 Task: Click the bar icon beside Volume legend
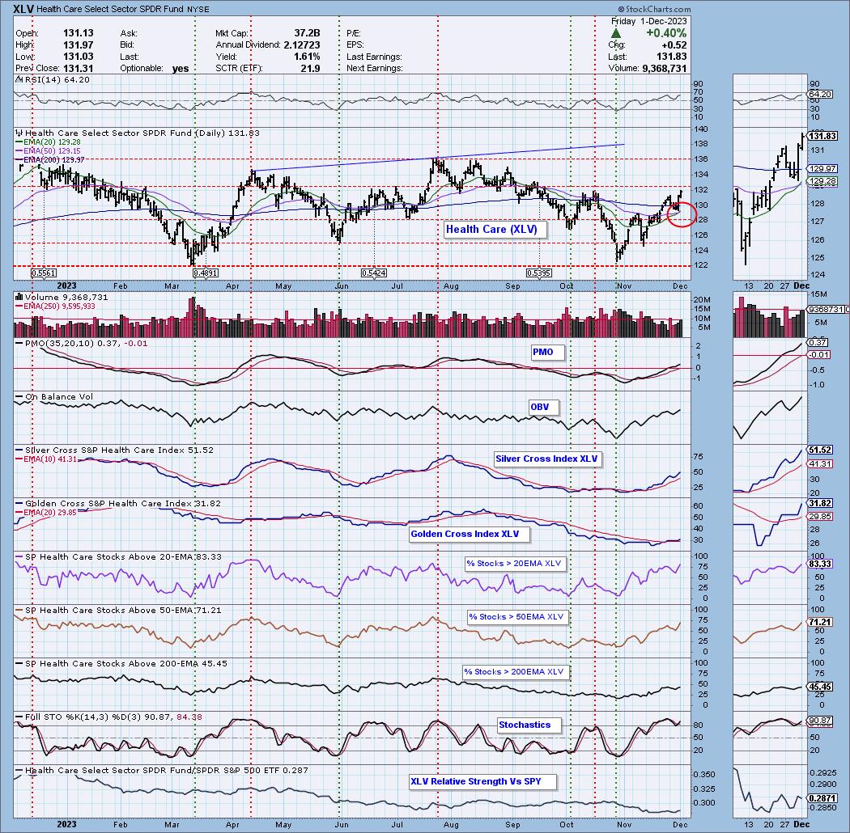tap(19, 297)
